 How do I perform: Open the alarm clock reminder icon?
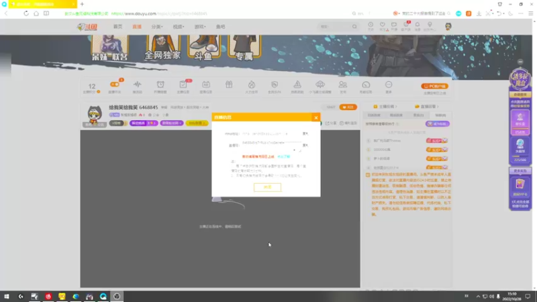(x=160, y=85)
